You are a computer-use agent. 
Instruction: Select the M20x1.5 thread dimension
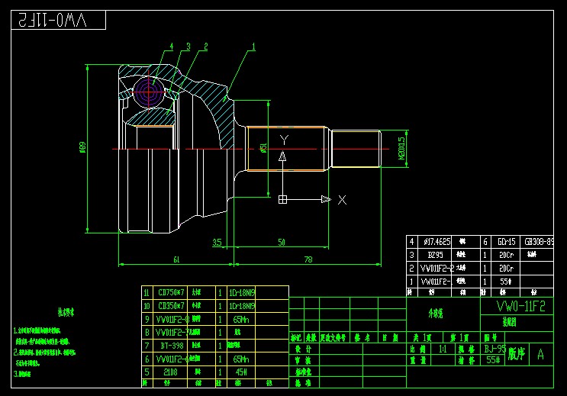(401, 148)
